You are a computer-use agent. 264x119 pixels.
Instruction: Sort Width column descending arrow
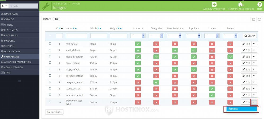98,28
